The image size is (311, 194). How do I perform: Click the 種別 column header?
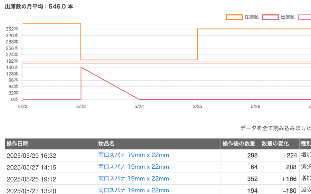tap(305, 144)
